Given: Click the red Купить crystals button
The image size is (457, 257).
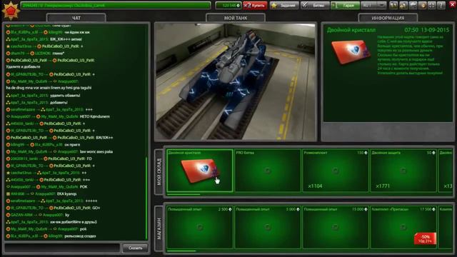Looking at the screenshot, I should pyautogui.click(x=255, y=5).
